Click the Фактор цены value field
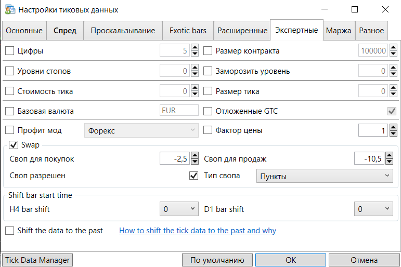Viewport: 401px width, 267px height. [x=373, y=130]
